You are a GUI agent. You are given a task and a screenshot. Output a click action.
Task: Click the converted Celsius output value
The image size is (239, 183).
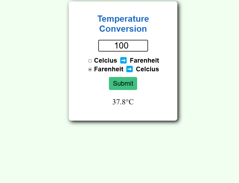(123, 102)
